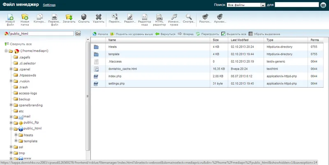Click Поднять на уровень выше (Up one level)

click(x=131, y=34)
